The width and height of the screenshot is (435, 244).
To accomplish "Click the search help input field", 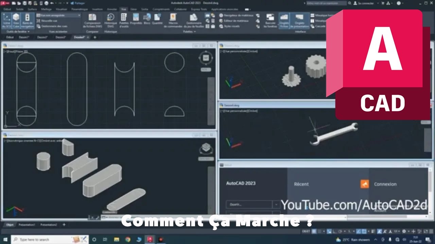I will [x=327, y=3].
